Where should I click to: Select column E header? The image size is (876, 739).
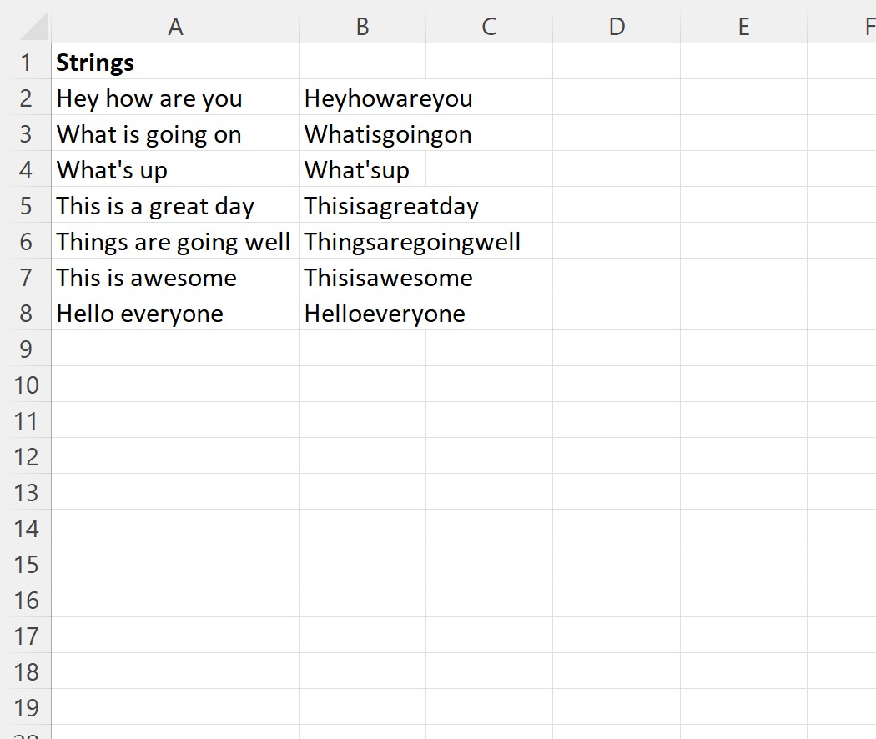pyautogui.click(x=743, y=27)
